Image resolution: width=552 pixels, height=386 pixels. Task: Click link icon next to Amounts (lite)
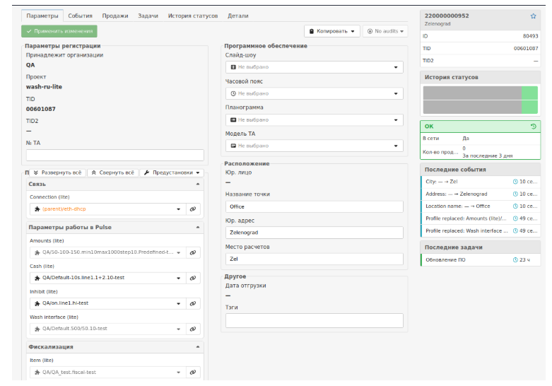tap(193, 252)
